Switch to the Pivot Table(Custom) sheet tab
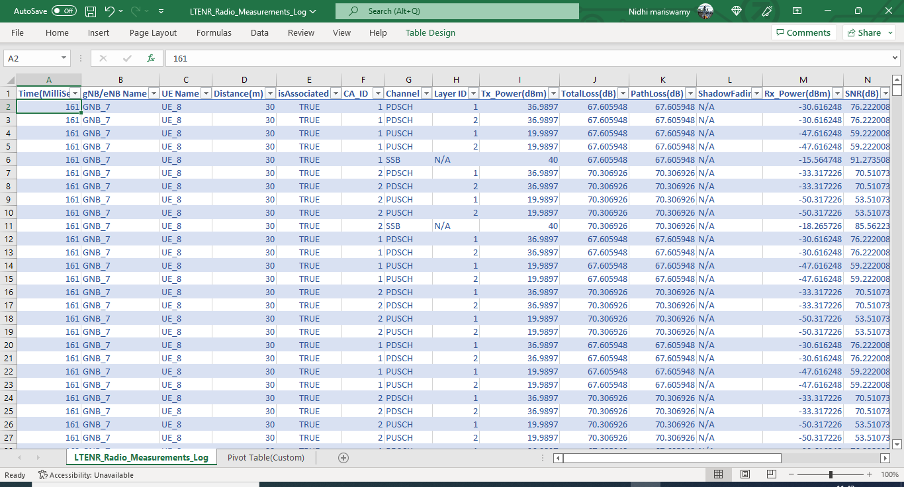The height and width of the screenshot is (487, 904). [266, 457]
